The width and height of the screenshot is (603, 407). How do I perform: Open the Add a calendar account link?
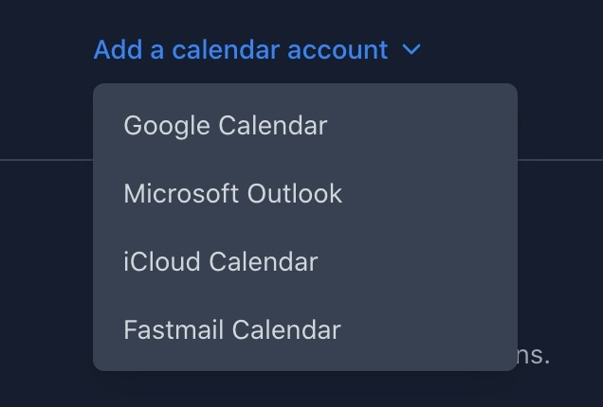pyautogui.click(x=241, y=50)
